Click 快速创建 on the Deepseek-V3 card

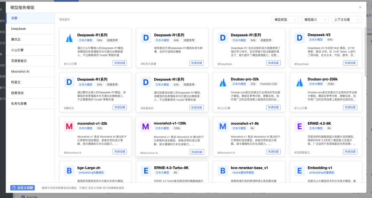350,63
